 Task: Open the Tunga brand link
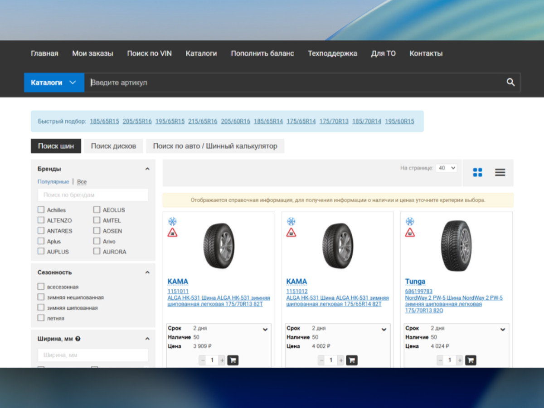[x=415, y=282]
